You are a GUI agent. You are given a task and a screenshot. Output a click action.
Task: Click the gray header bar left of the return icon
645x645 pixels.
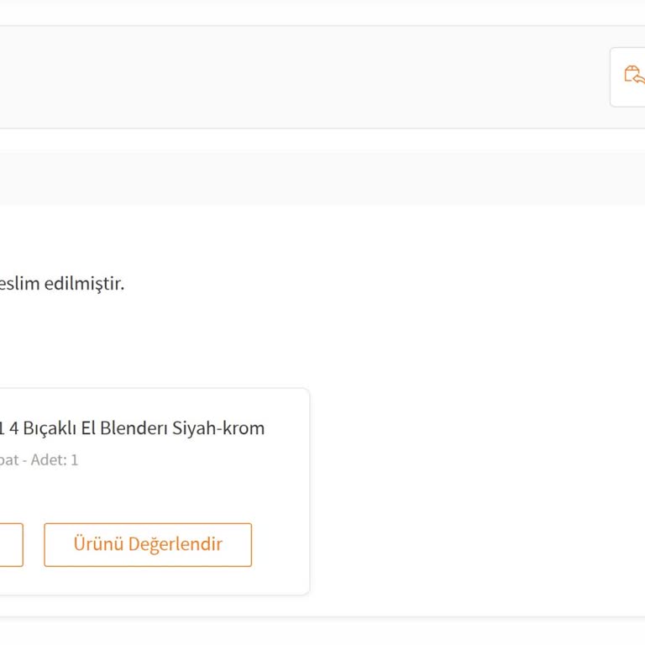point(302,77)
